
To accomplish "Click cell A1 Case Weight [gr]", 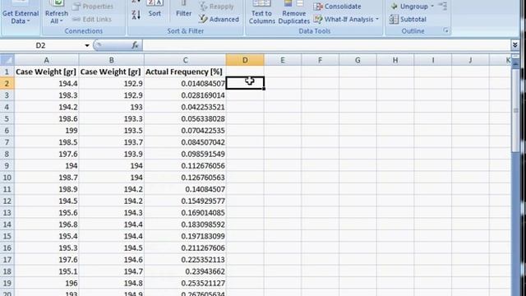I will coord(47,72).
